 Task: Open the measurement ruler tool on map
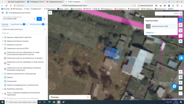(181, 25)
